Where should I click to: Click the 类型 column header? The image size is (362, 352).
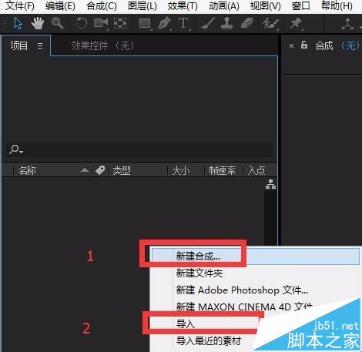[122, 170]
